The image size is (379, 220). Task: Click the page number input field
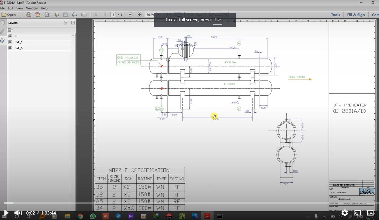pos(113,15)
